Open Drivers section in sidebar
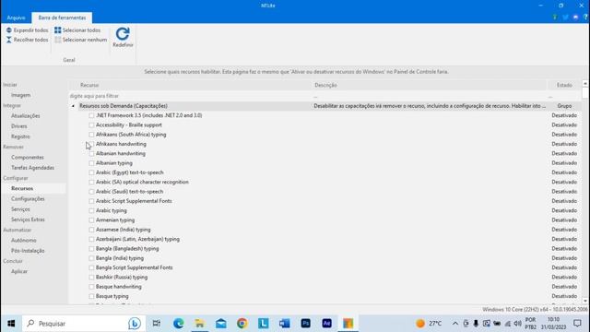Viewport: 590px width, 332px height. (18, 126)
